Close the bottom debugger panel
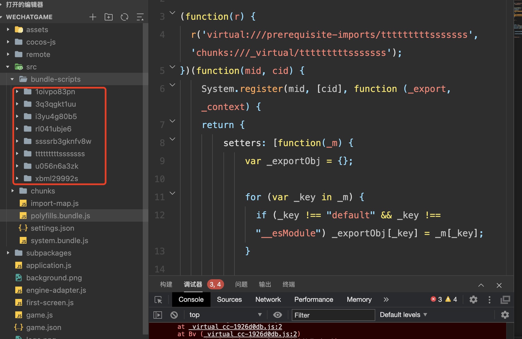This screenshot has width=522, height=339. coord(499,285)
